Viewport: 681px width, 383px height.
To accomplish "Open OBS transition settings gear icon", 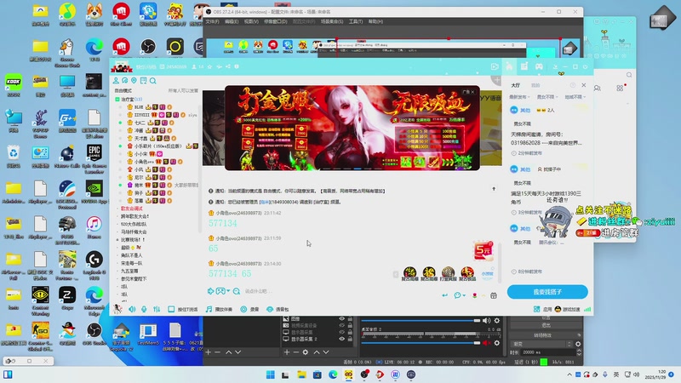I will [x=578, y=344].
